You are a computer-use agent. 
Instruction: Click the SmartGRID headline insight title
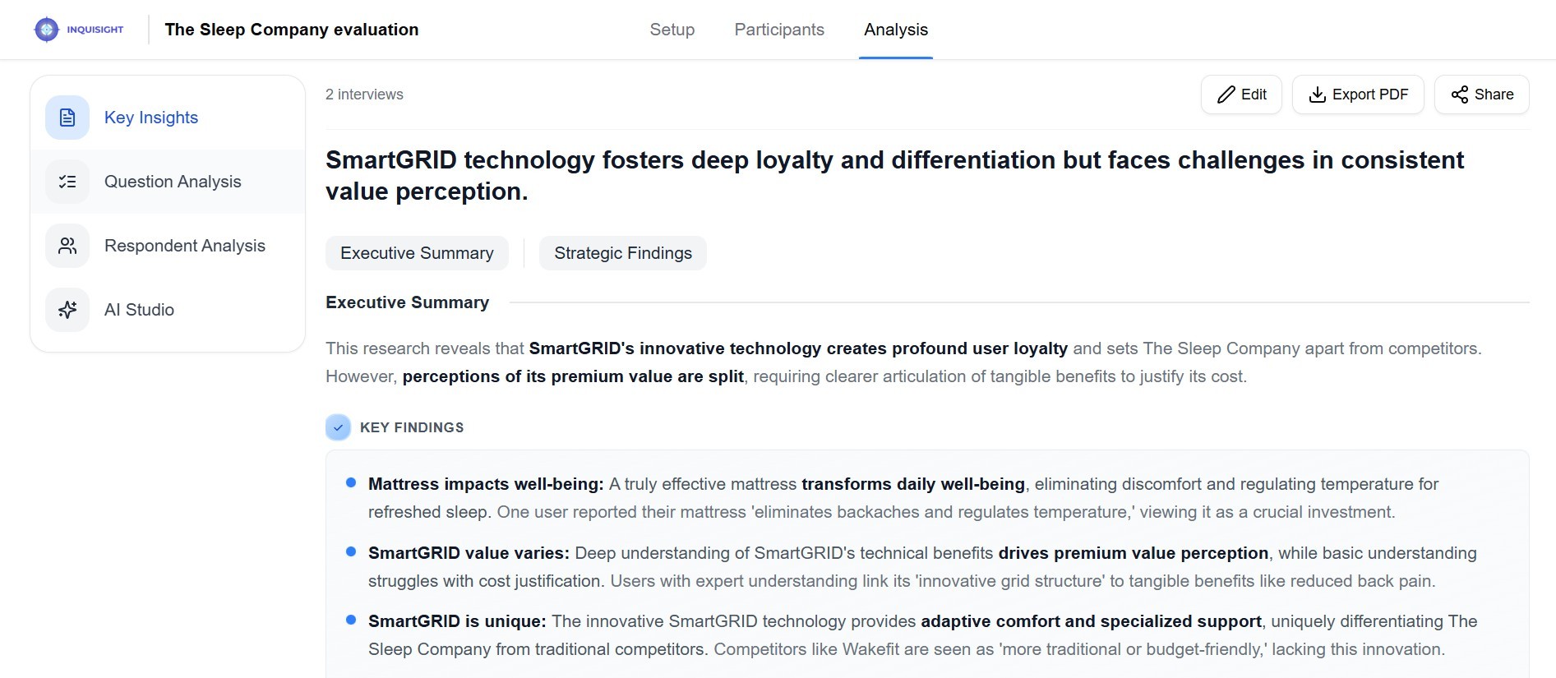[894, 175]
